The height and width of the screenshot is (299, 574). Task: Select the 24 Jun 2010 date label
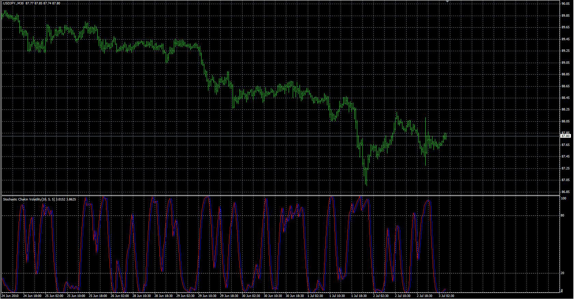tap(11, 296)
